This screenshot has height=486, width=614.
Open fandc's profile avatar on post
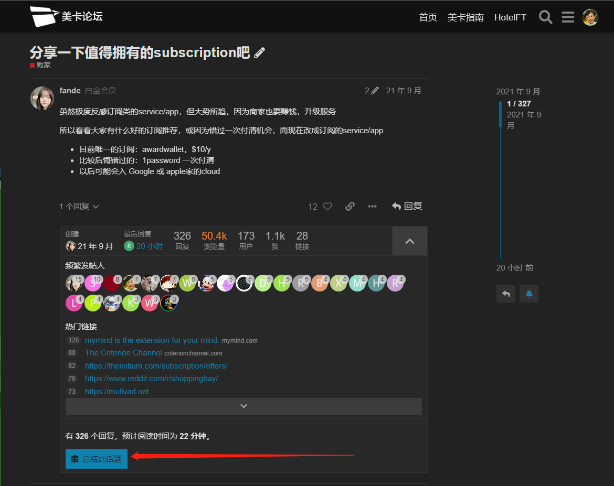tap(42, 98)
